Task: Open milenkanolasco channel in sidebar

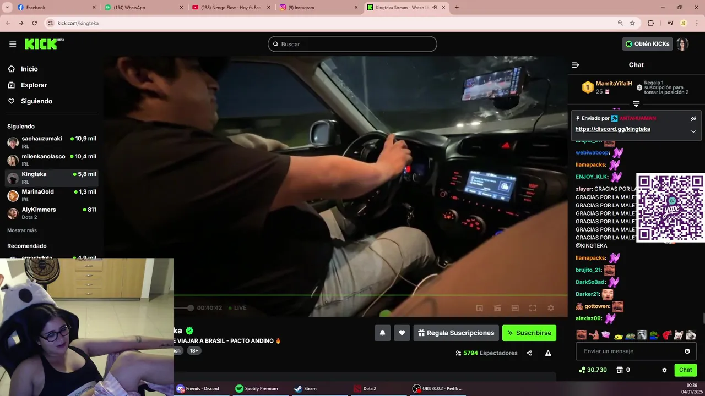Action: [52, 160]
